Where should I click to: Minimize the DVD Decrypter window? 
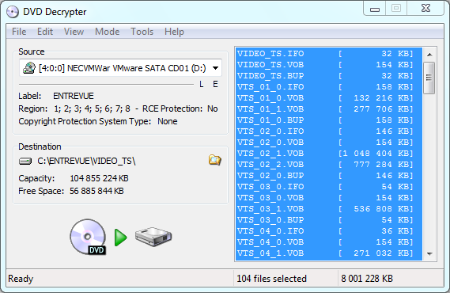[375, 9]
